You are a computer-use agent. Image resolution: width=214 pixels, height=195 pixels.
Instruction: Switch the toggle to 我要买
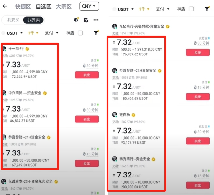click(x=13, y=20)
